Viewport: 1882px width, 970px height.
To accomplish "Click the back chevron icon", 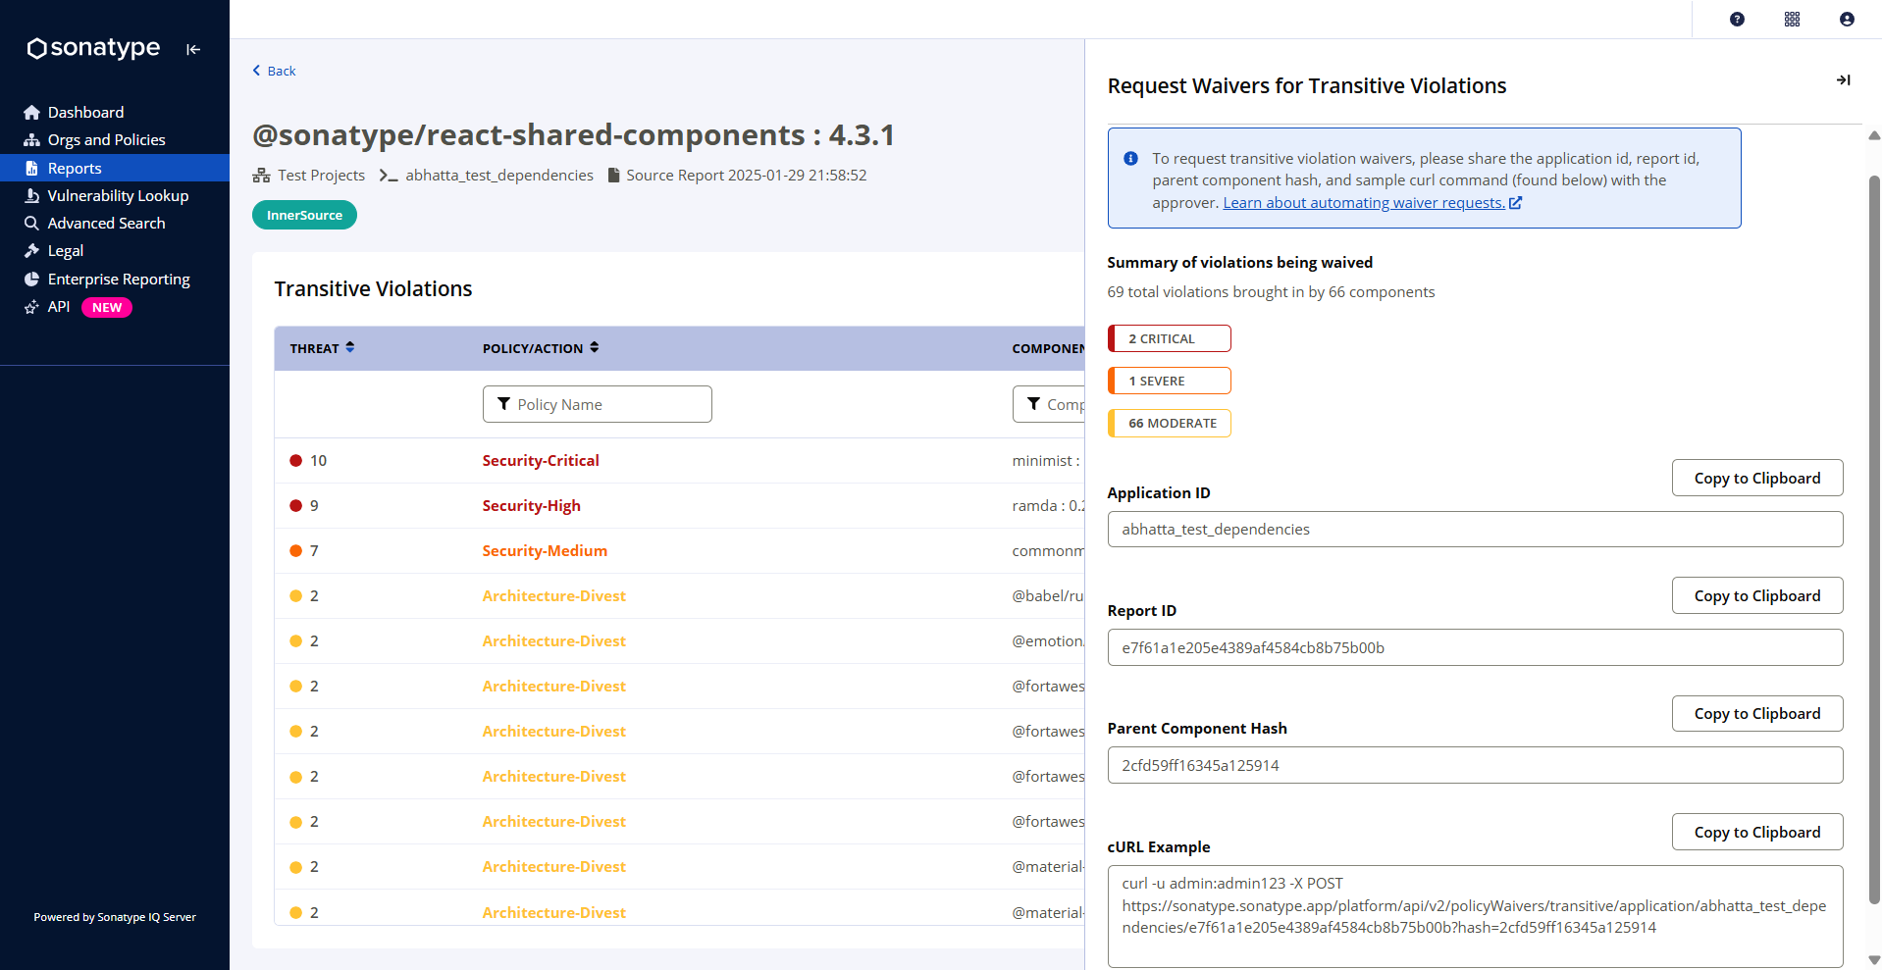I will click(x=257, y=71).
